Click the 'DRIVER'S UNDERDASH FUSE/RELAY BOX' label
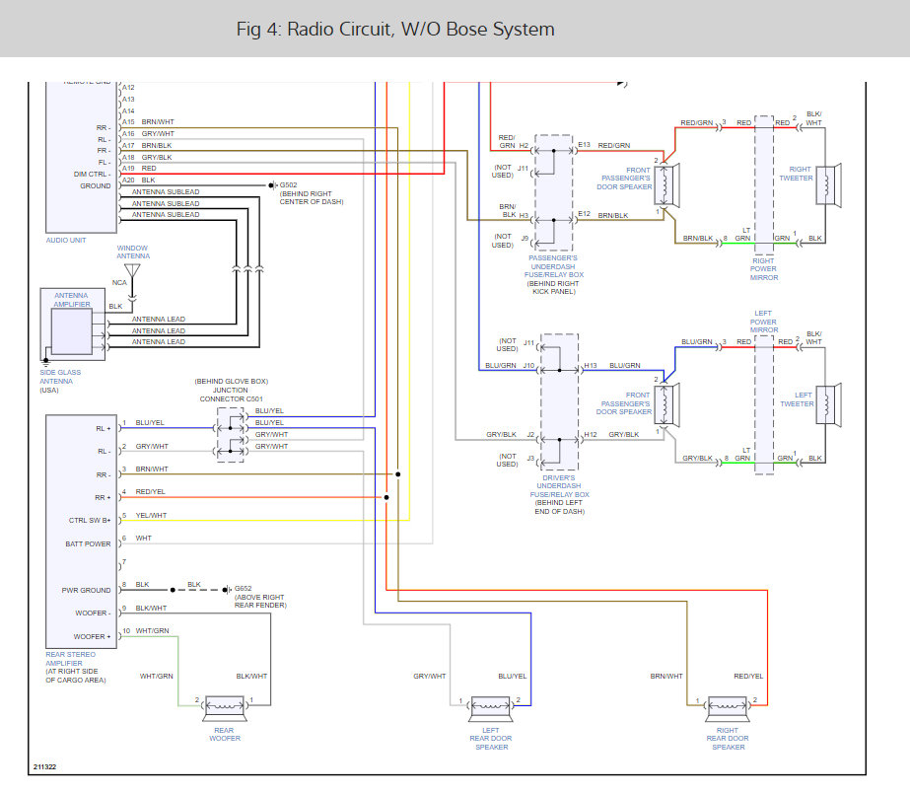 559,486
